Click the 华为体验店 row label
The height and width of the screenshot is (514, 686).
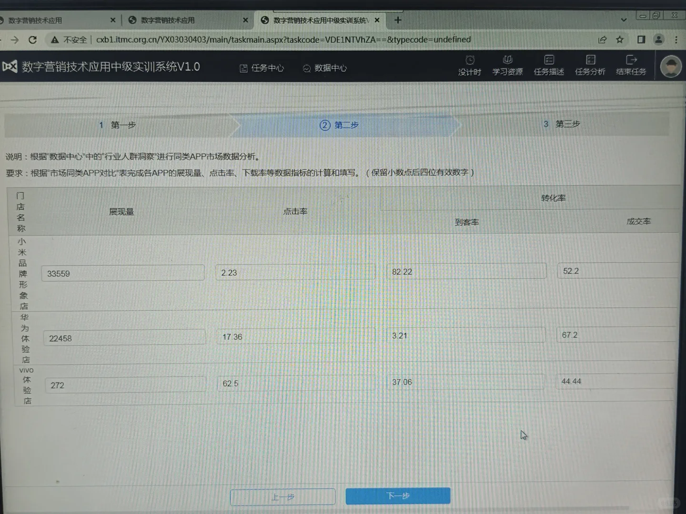(25, 338)
